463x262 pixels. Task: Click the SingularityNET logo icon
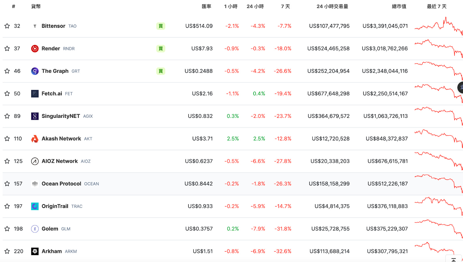point(35,116)
